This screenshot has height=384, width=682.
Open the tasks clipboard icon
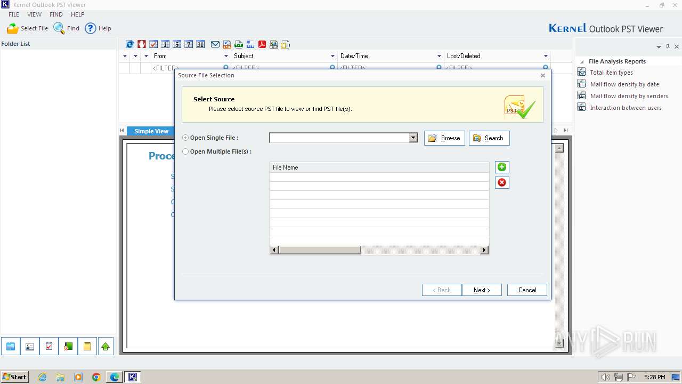[49, 347]
